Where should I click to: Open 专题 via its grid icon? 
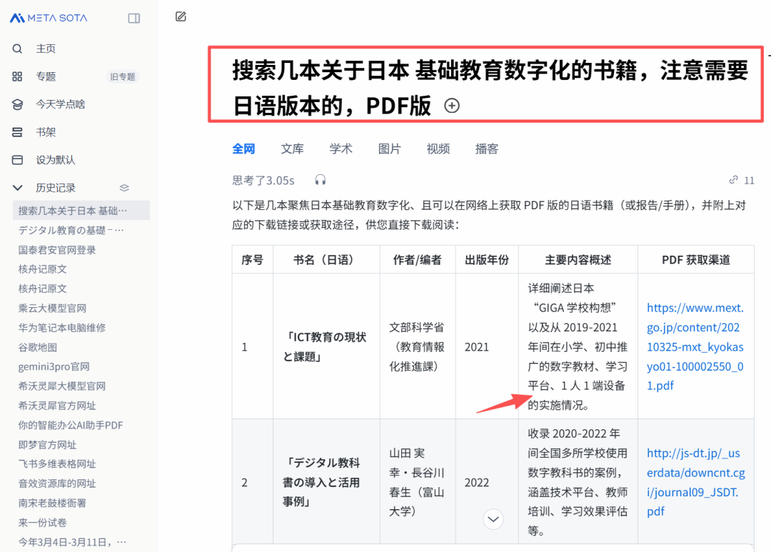tap(18, 76)
